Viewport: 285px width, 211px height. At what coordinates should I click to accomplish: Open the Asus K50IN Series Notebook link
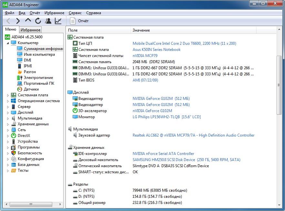[157, 50]
